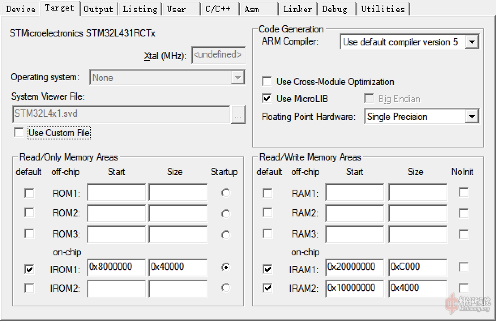Open the Debug tab
This screenshot has width=496, height=321.
click(336, 9)
